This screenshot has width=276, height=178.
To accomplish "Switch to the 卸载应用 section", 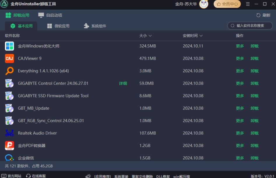I will [x=17, y=15].
